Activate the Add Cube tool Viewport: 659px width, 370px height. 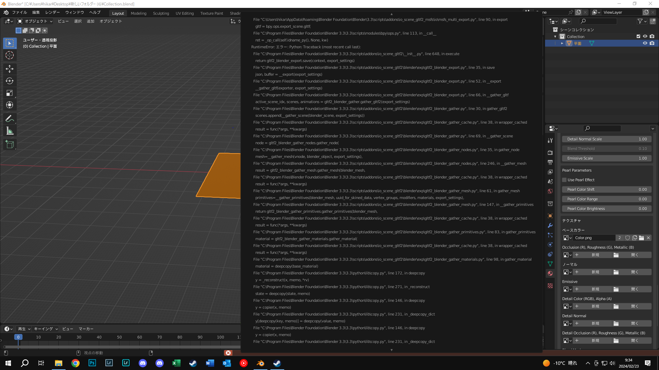pyautogui.click(x=10, y=145)
